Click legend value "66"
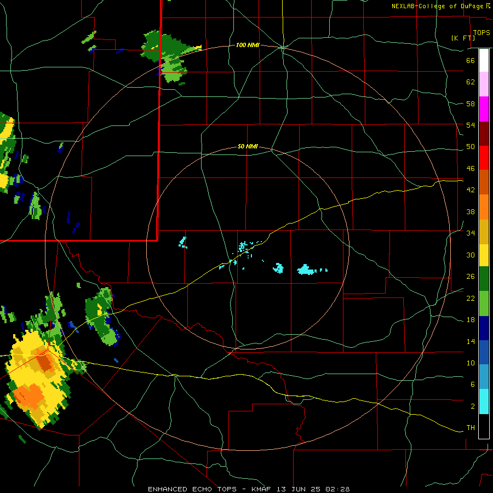 [471, 60]
